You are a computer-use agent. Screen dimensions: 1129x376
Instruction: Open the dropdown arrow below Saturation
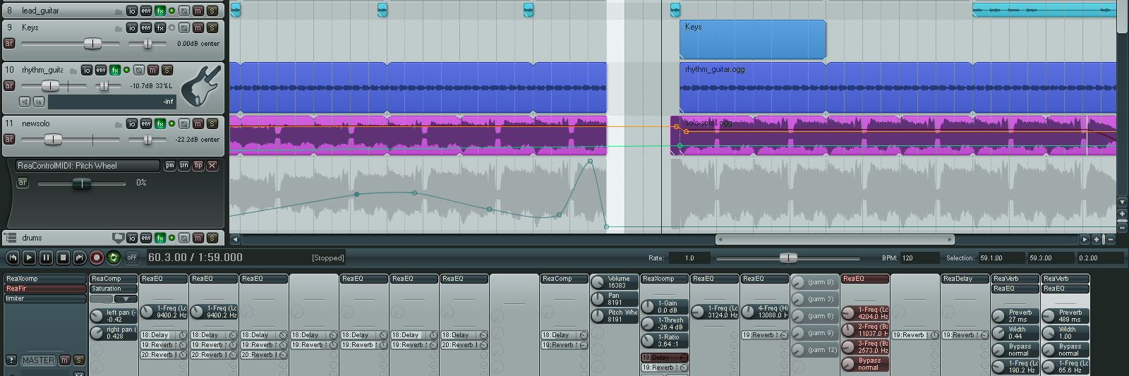point(126,299)
